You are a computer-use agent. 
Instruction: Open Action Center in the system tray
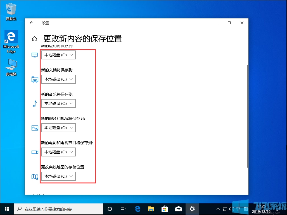[x=277, y=209]
